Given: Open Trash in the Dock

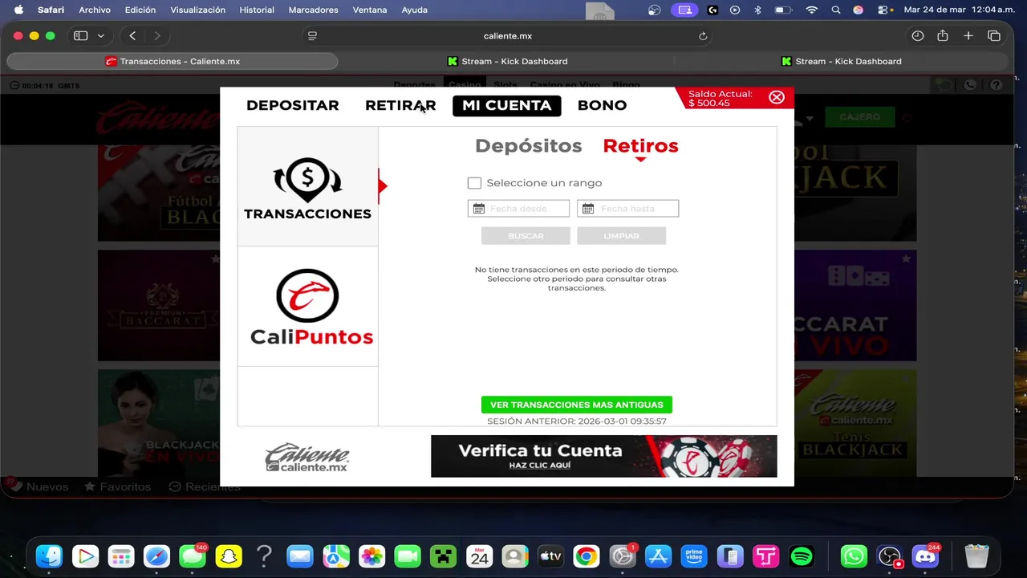Looking at the screenshot, I should 976,556.
